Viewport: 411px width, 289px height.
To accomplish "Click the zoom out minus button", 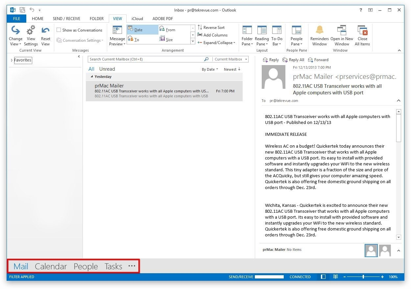I will (344, 277).
